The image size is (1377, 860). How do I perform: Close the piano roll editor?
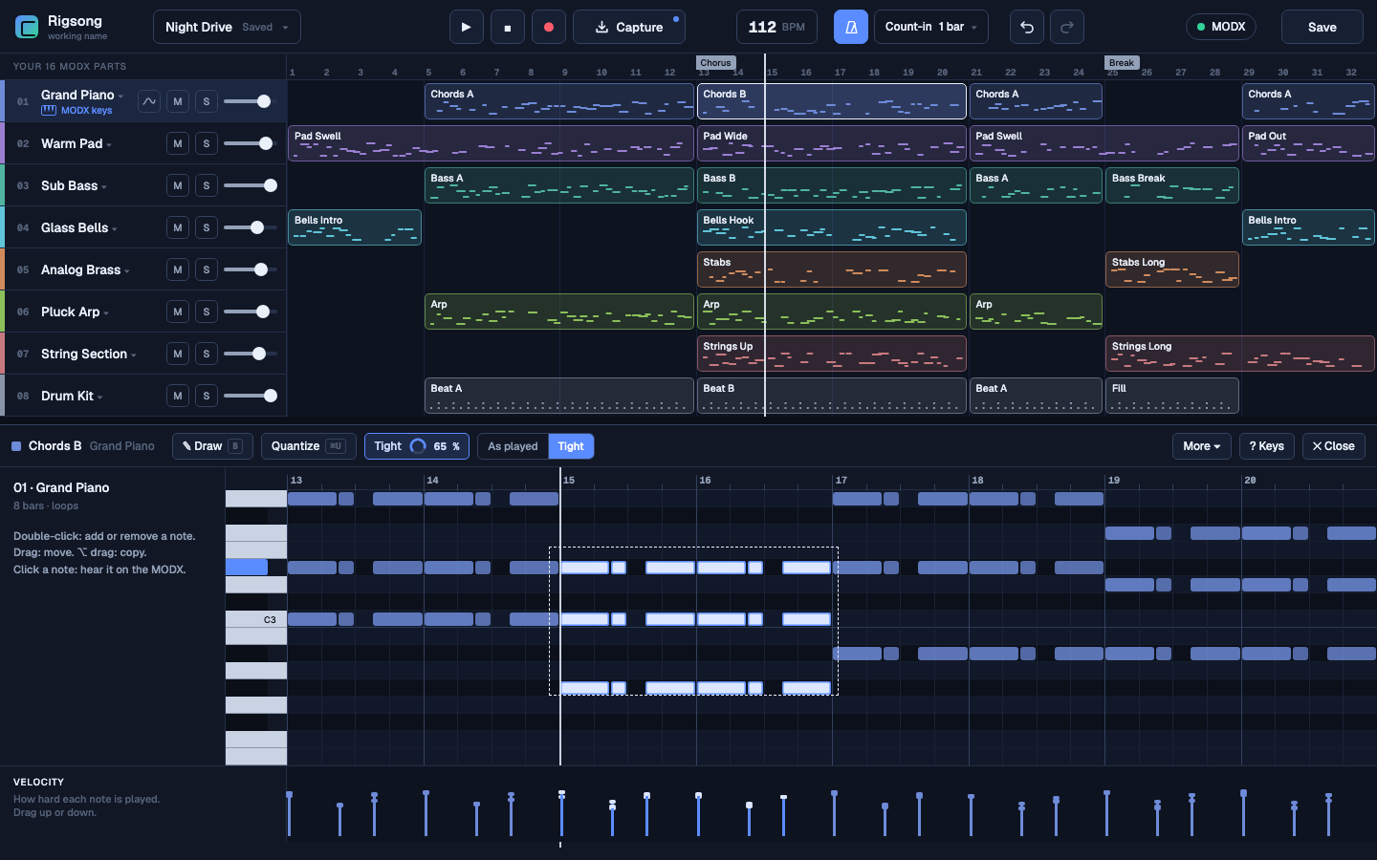coord(1333,446)
